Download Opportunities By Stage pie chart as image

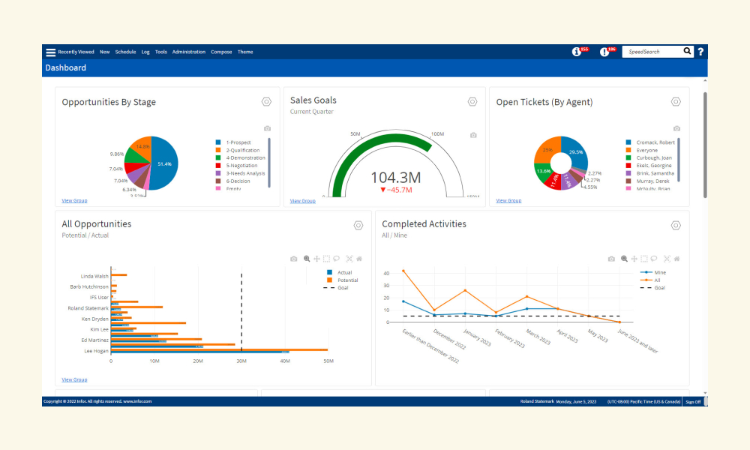(268, 129)
